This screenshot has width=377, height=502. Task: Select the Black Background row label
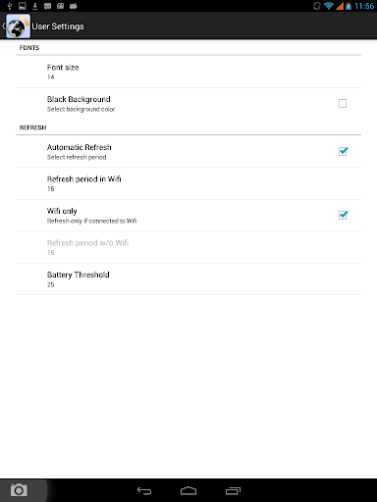click(79, 99)
